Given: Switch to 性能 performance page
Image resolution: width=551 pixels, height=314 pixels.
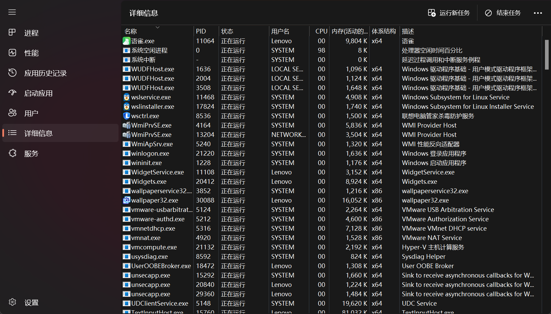Looking at the screenshot, I should click(x=60, y=53).
